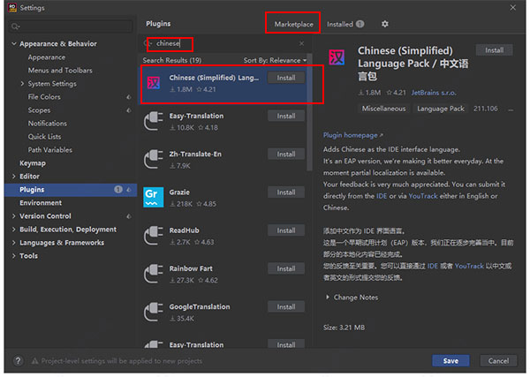This screenshot has width=530, height=377.
Task: Expand the Editor section
Action: pyautogui.click(x=14, y=177)
